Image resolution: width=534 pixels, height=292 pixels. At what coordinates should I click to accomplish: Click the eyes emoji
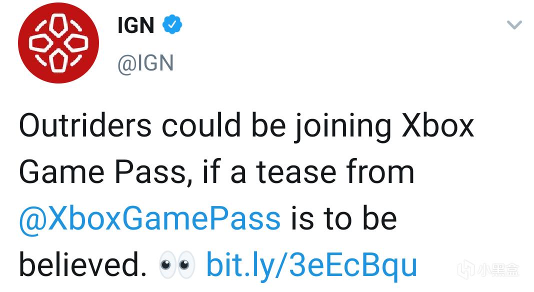[176, 266]
